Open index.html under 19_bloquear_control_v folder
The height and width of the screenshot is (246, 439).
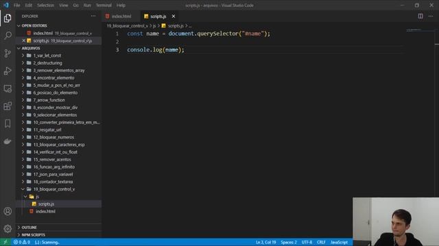pyautogui.click(x=58, y=211)
